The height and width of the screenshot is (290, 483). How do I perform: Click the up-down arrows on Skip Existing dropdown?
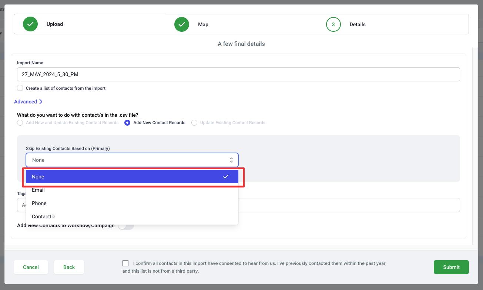pyautogui.click(x=231, y=160)
